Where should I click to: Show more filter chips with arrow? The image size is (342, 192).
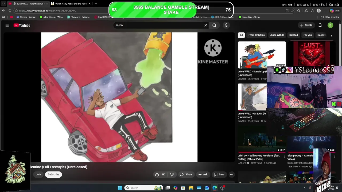(x=331, y=36)
